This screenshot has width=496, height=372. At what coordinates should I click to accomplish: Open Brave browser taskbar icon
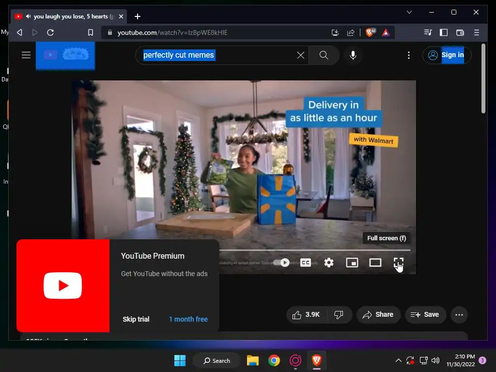(x=317, y=360)
